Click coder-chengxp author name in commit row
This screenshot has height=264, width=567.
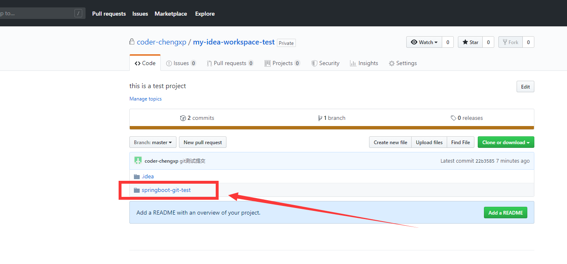pyautogui.click(x=161, y=161)
